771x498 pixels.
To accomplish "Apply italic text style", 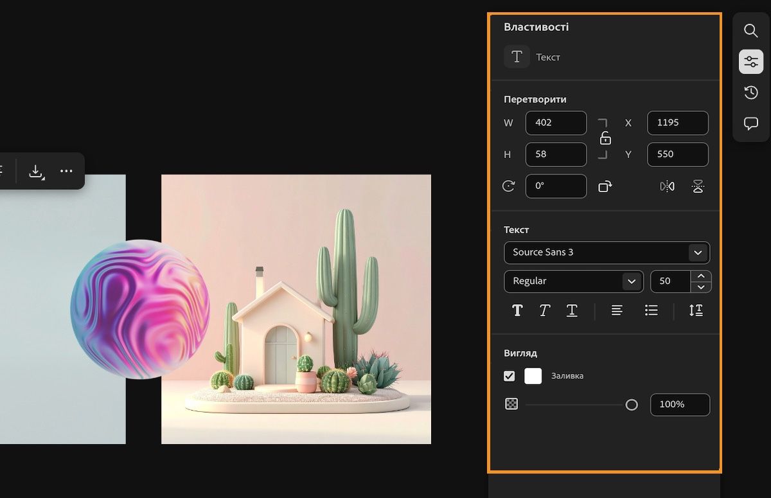I will [x=544, y=310].
